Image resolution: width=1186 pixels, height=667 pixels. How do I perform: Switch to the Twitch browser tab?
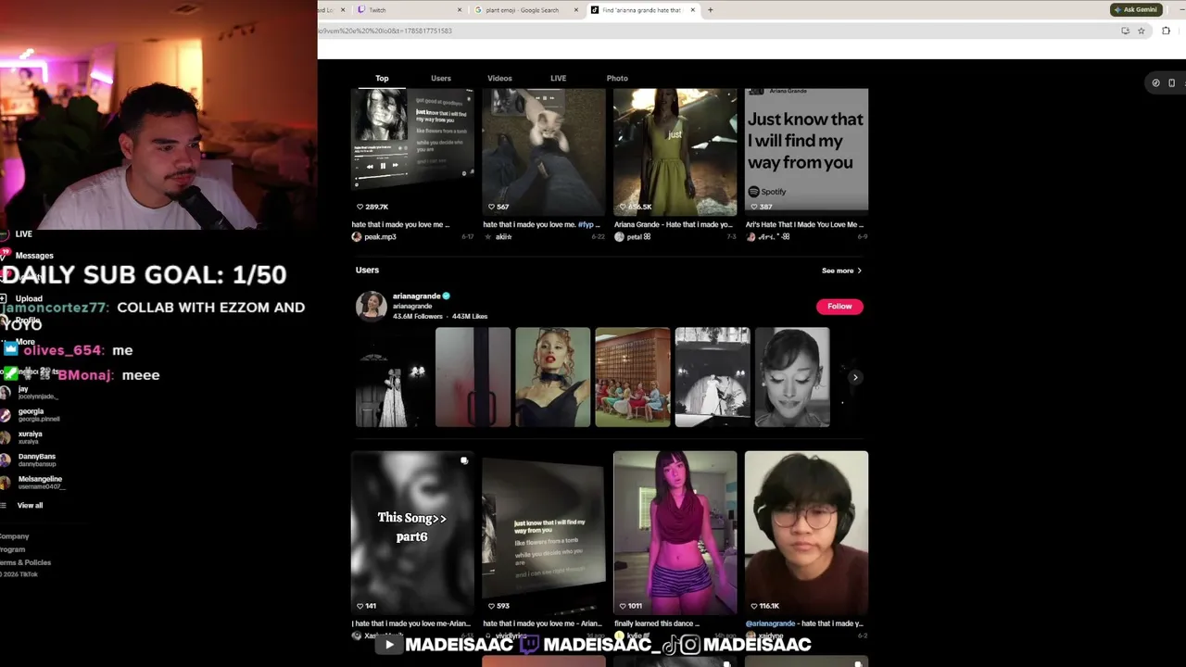point(408,10)
